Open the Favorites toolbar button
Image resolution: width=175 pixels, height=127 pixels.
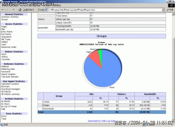pos(28,10)
